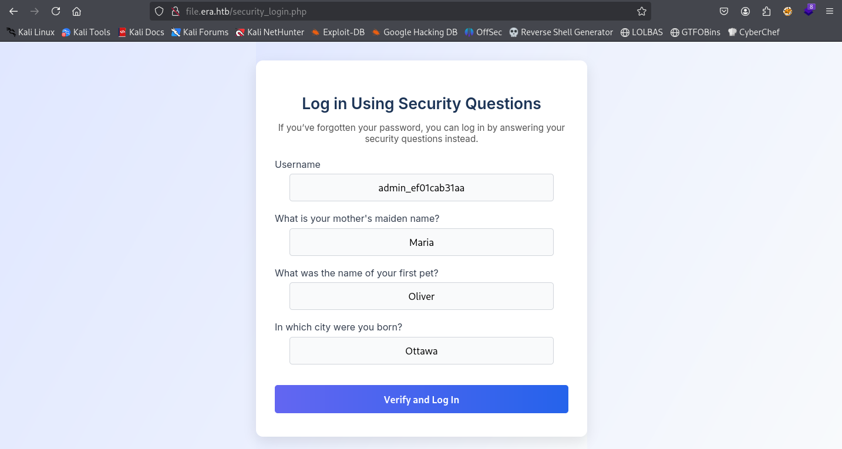842x449 pixels.
Task: Show the tracking protection shield info
Action: click(x=159, y=11)
